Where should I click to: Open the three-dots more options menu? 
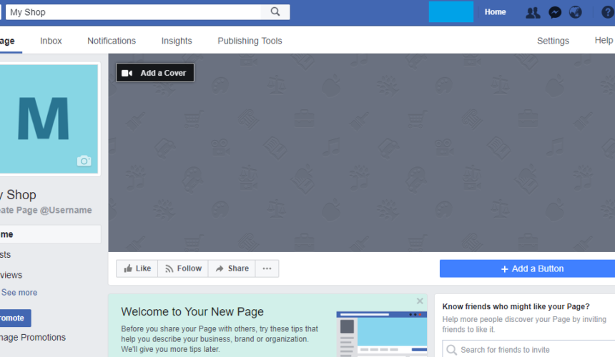click(267, 268)
